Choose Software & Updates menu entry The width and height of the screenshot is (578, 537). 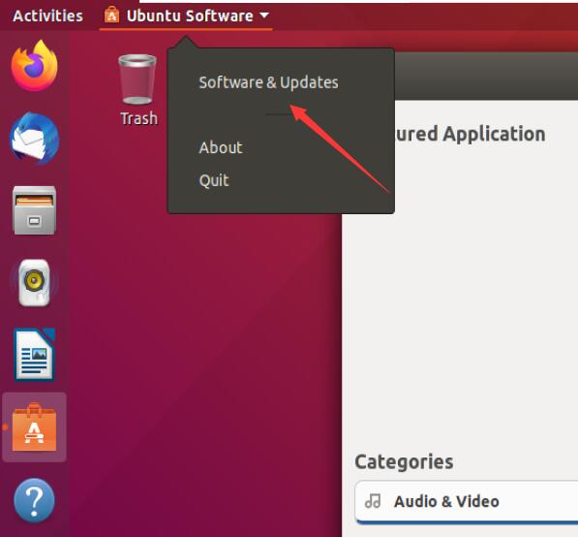coord(268,82)
